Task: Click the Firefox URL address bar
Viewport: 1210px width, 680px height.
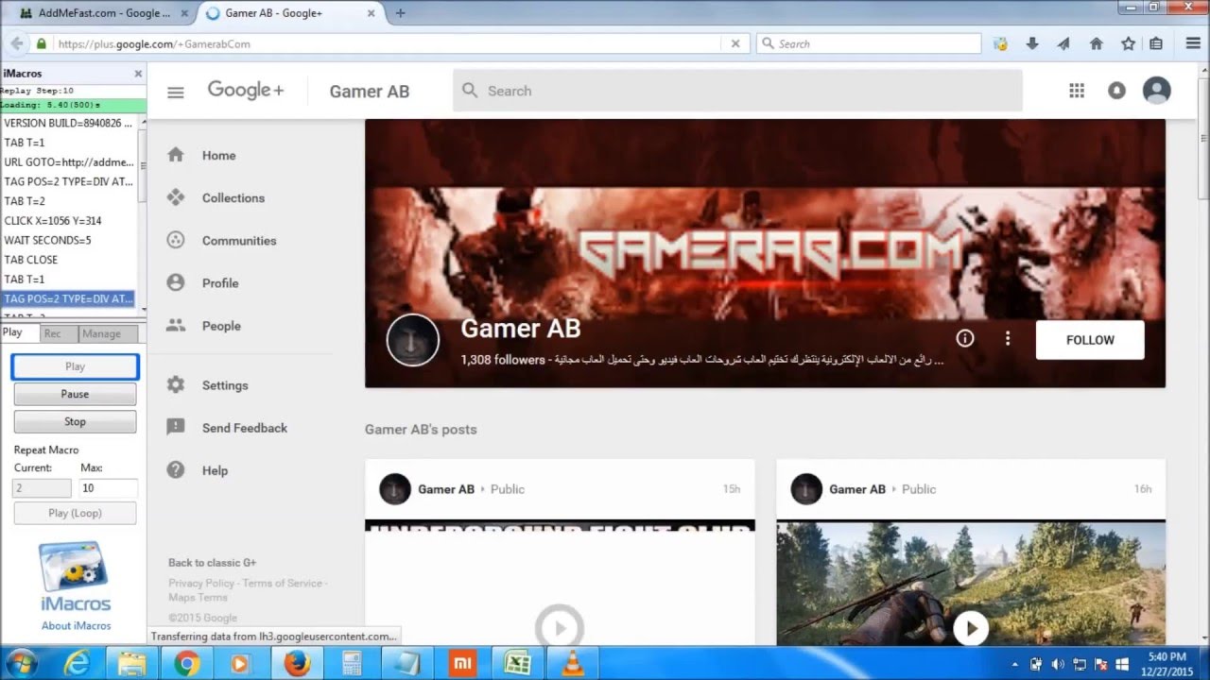Action: tap(388, 43)
